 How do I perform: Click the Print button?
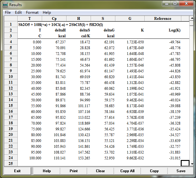pos(74,171)
